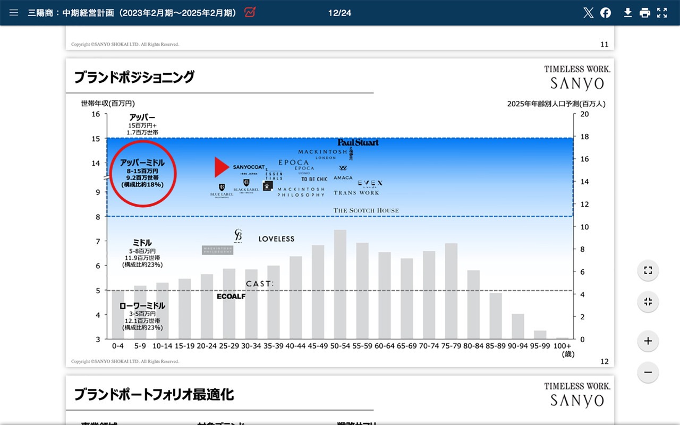Enter fullscreen from the top header bar
680x425 pixels.
(x=662, y=13)
